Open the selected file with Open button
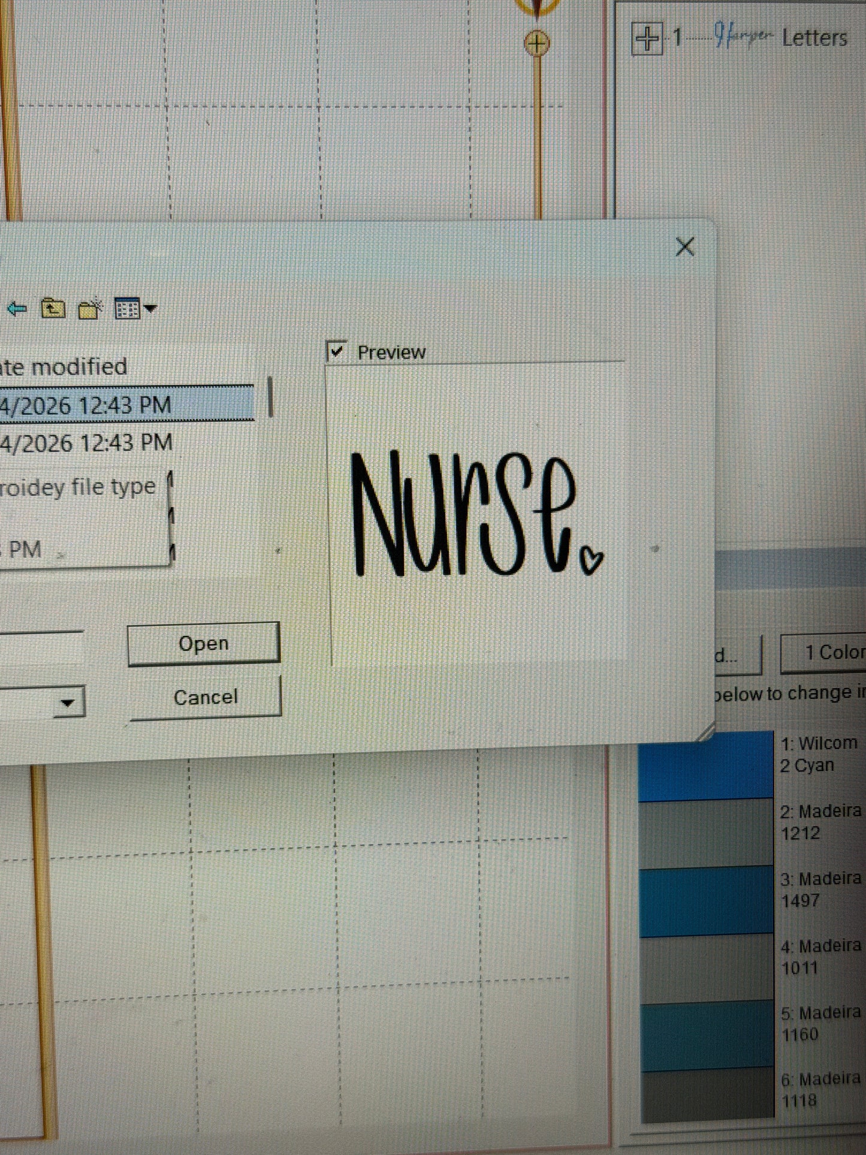This screenshot has height=1155, width=866. [204, 644]
